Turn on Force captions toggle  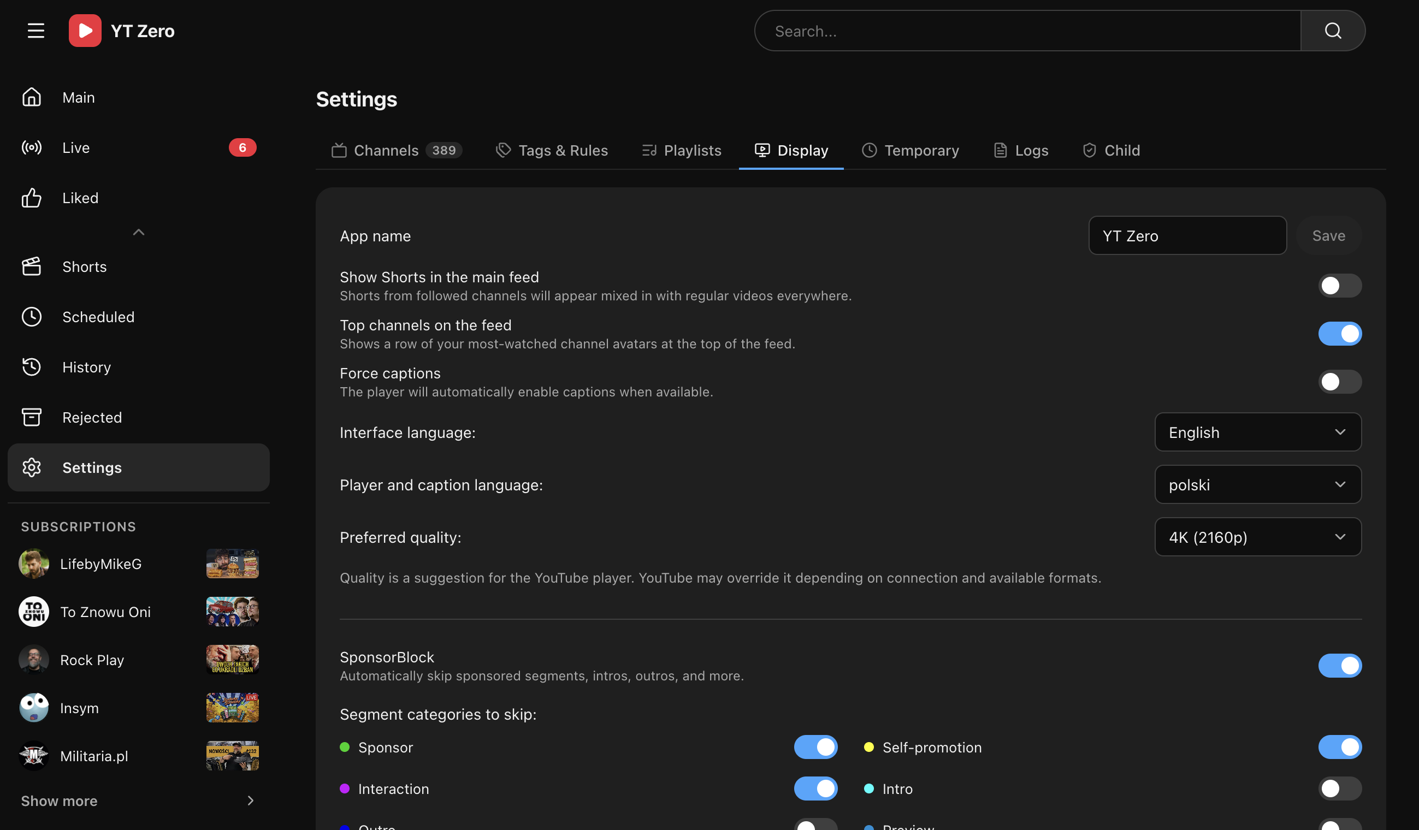pyautogui.click(x=1340, y=382)
